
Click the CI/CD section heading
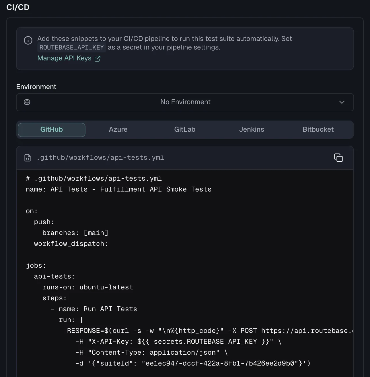point(18,7)
